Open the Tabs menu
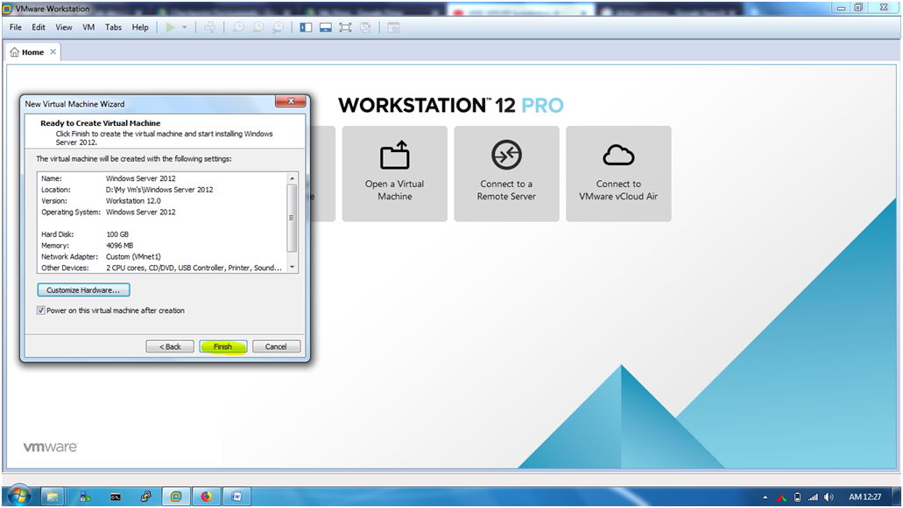Viewport: 903px width, 508px height. (113, 27)
